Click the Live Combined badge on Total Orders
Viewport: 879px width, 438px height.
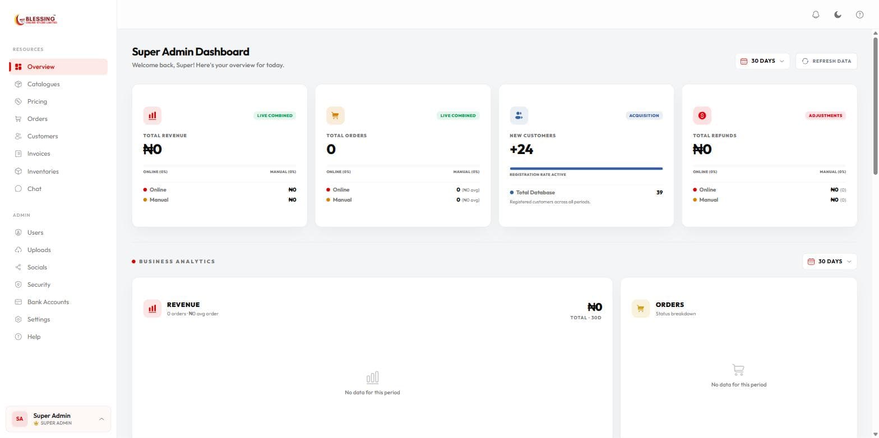(x=458, y=115)
